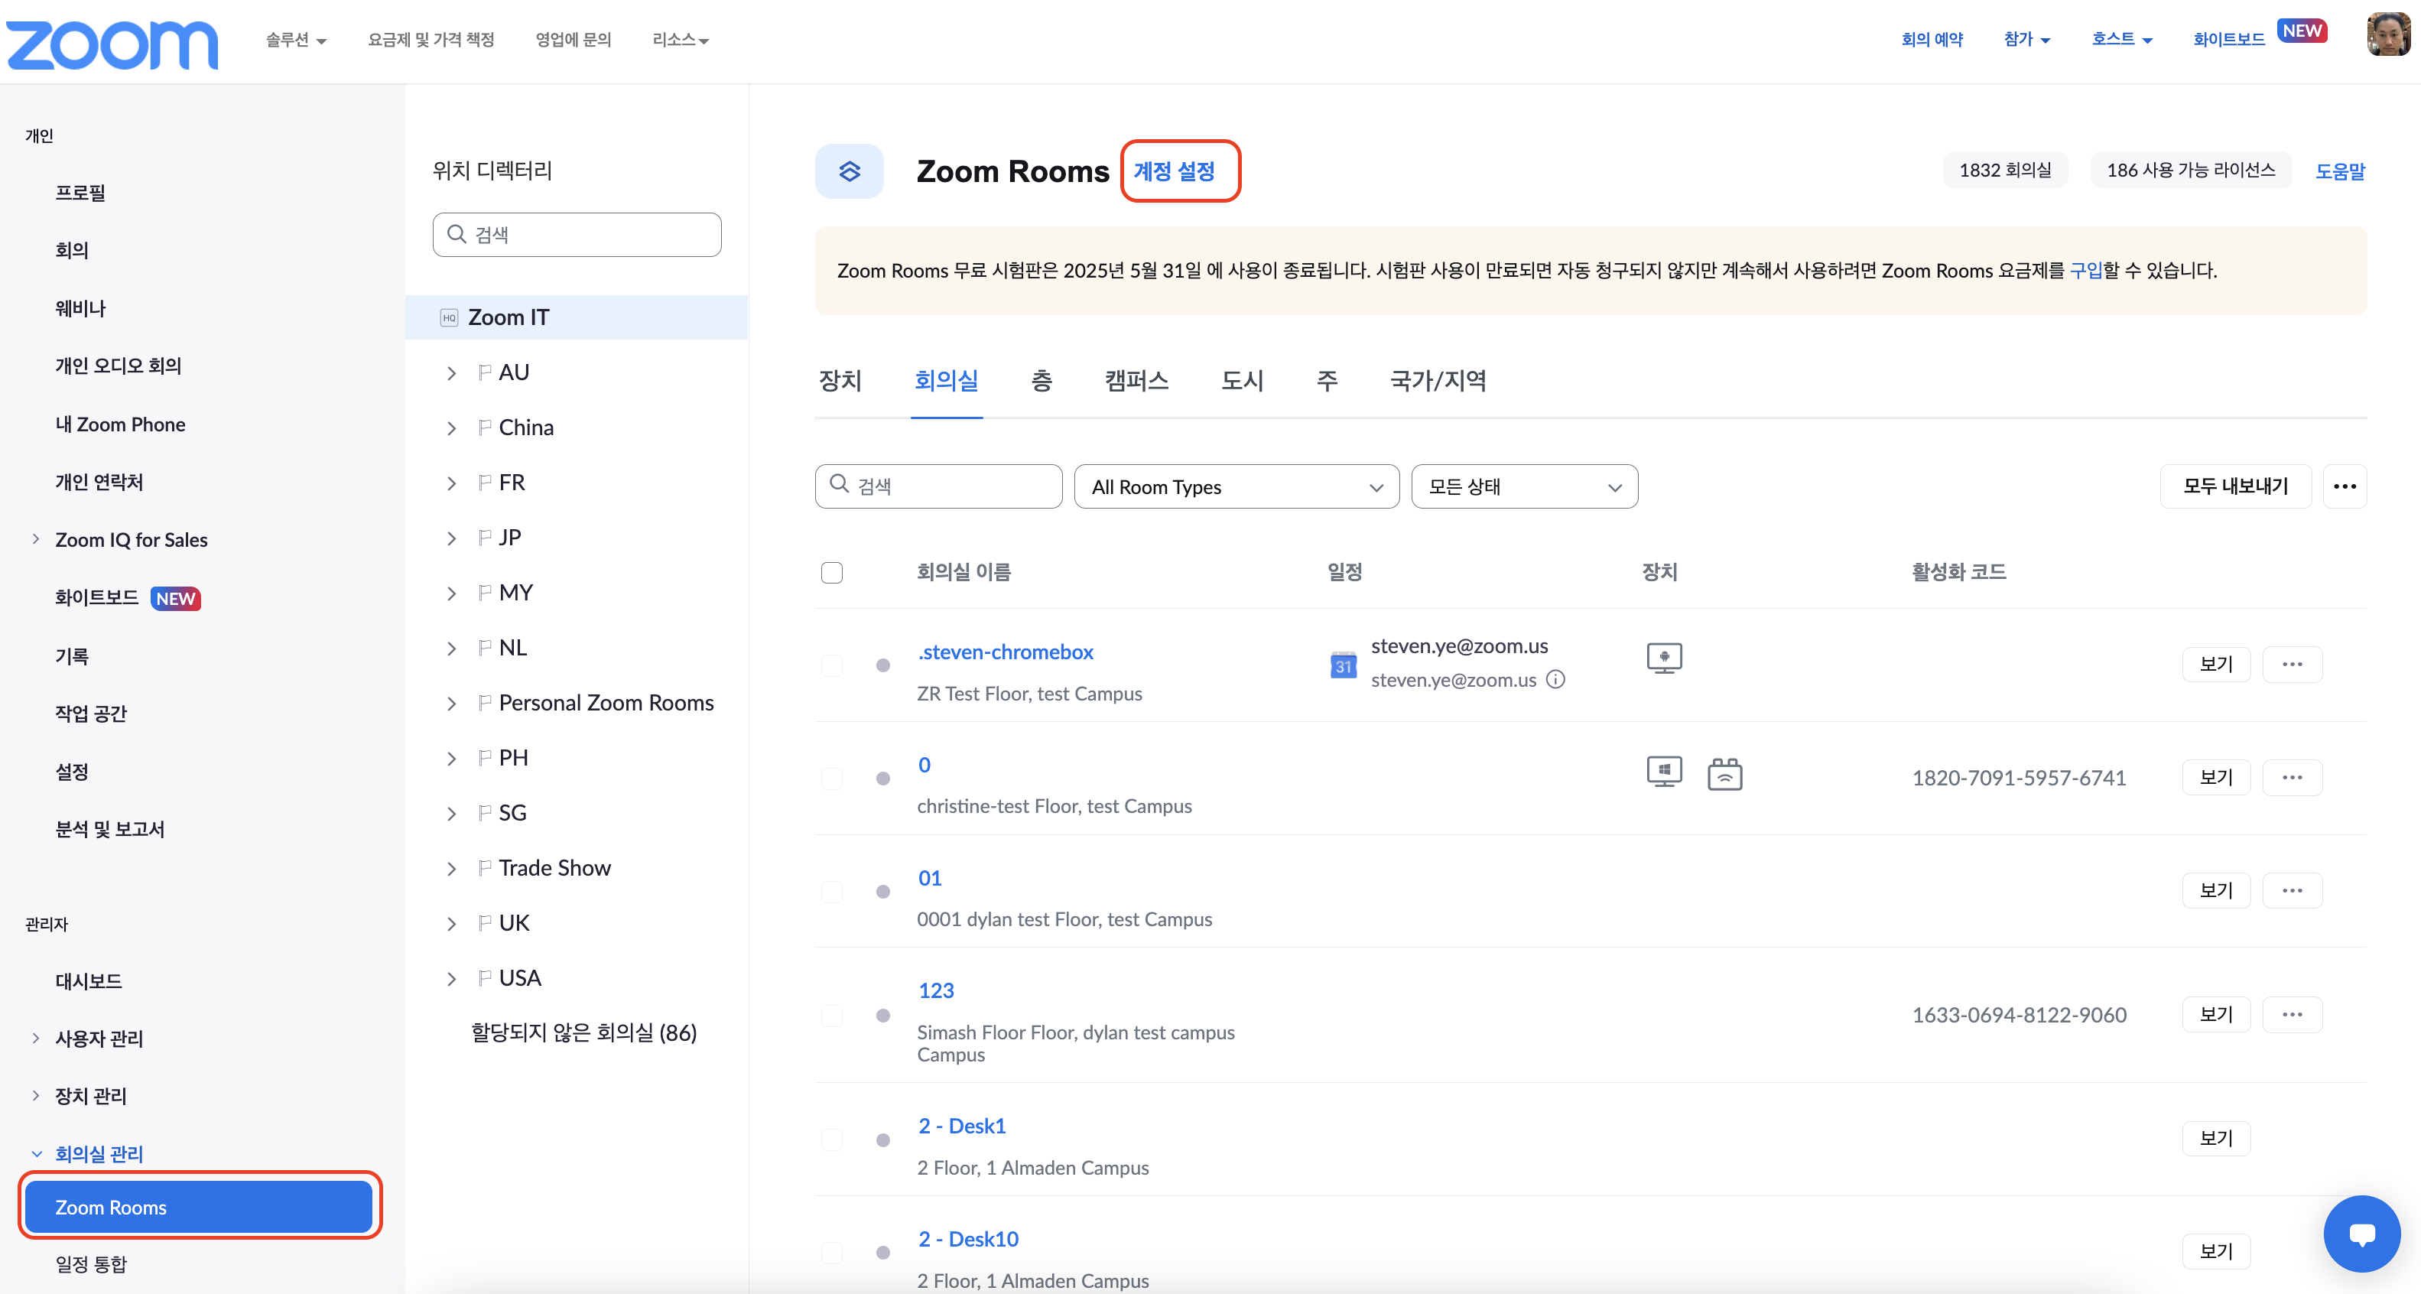Tick the checkbox for room 01
The image size is (2421, 1294).
[x=832, y=891]
